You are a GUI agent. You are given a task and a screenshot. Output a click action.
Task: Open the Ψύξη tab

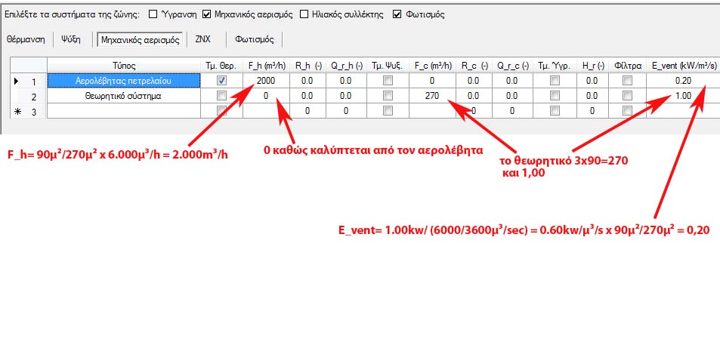point(70,39)
